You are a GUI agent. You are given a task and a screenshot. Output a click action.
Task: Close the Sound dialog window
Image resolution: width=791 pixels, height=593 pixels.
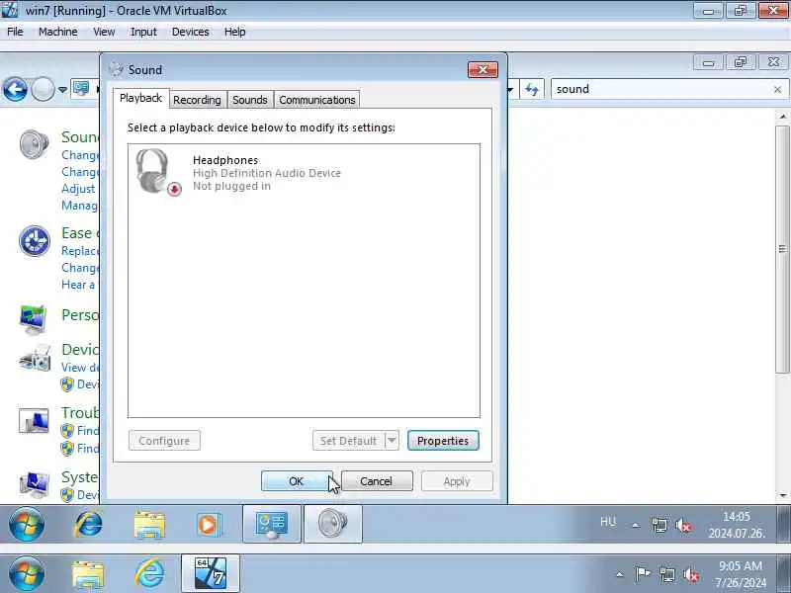pyautogui.click(x=483, y=69)
